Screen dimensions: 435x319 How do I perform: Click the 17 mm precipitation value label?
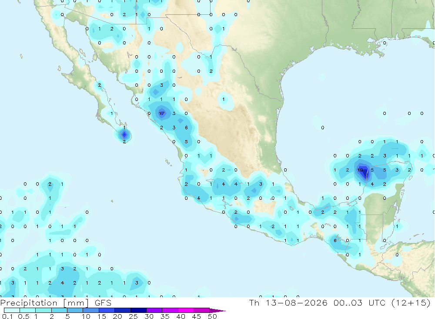(x=162, y=113)
